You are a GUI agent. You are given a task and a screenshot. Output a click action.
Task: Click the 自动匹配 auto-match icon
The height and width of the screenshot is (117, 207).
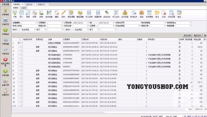point(49,14)
